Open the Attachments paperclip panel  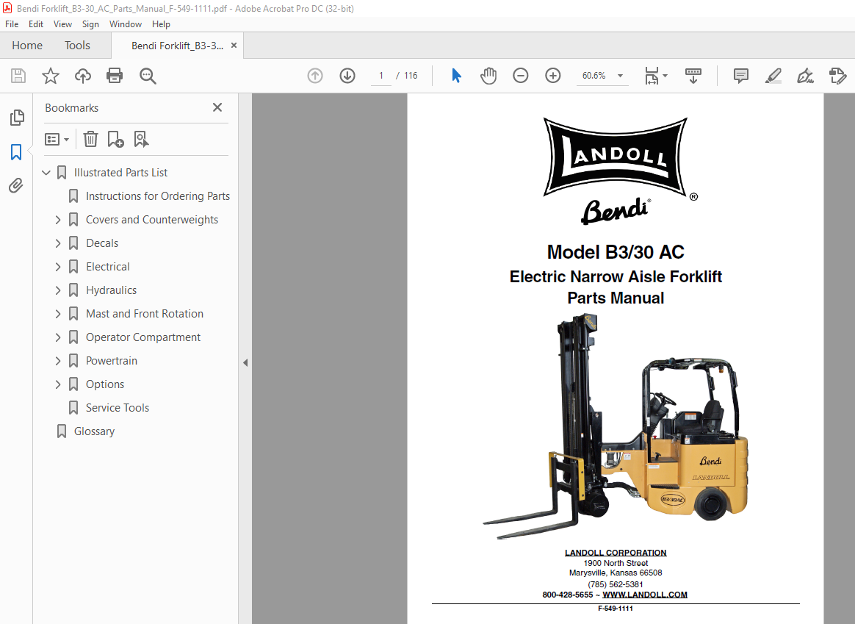pos(16,185)
